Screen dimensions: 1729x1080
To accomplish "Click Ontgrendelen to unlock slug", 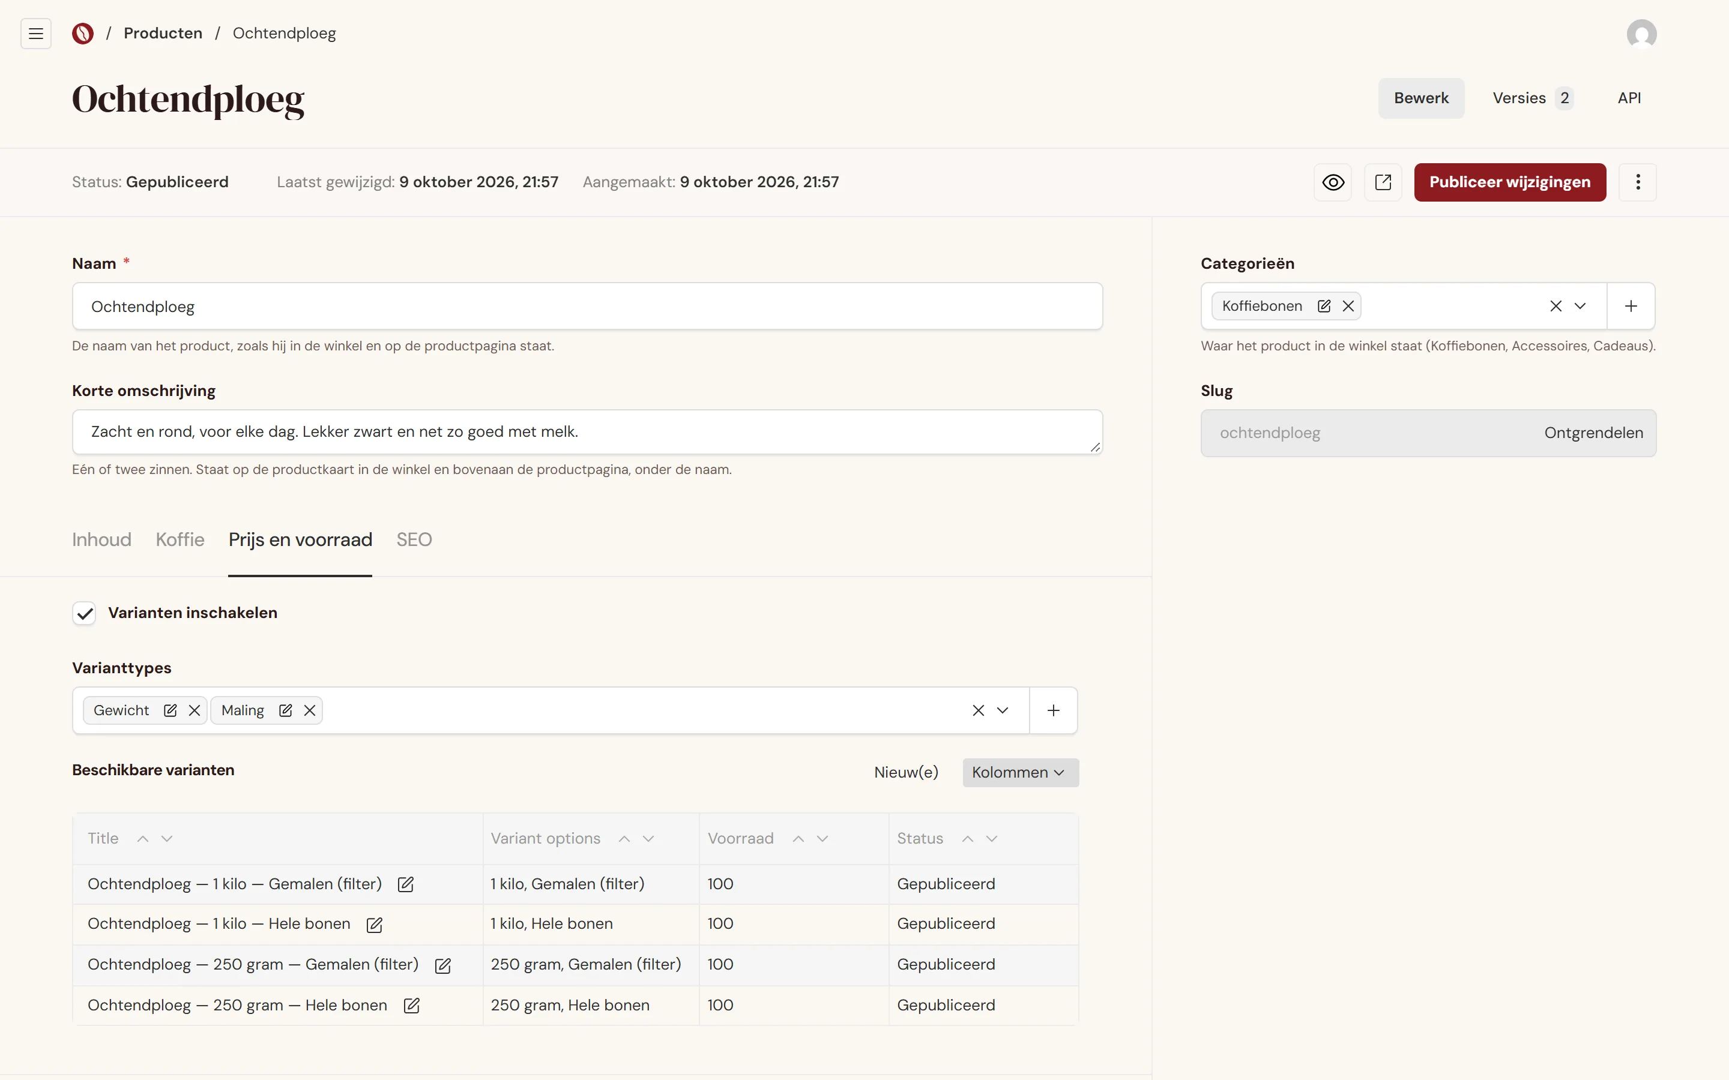I will click(1593, 433).
